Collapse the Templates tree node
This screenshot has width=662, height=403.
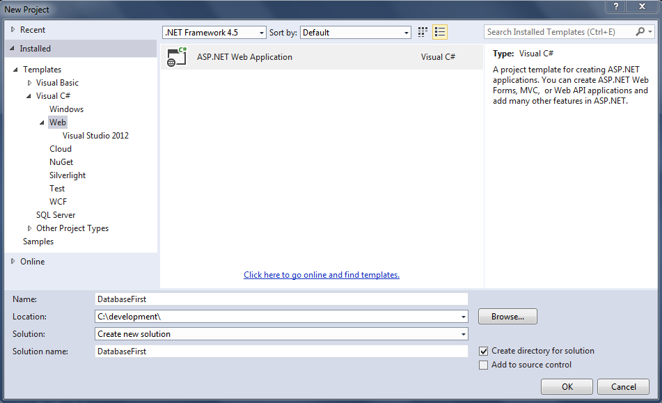pyautogui.click(x=15, y=70)
